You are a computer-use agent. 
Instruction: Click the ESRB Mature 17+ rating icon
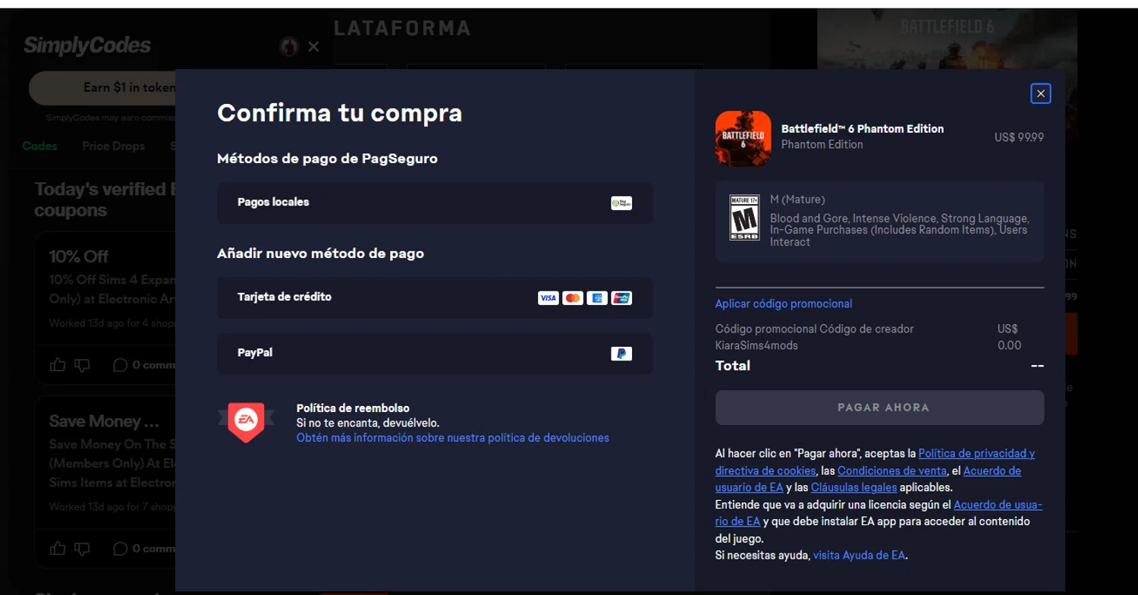point(744,218)
